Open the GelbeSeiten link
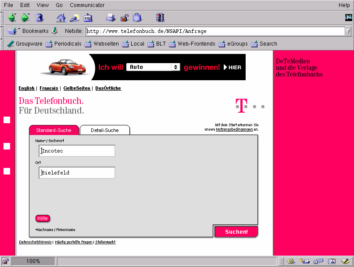 click(77, 88)
